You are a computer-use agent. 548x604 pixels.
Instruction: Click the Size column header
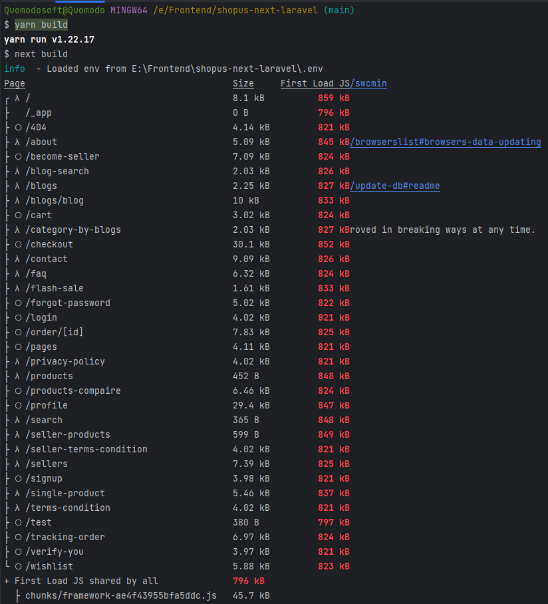(243, 83)
